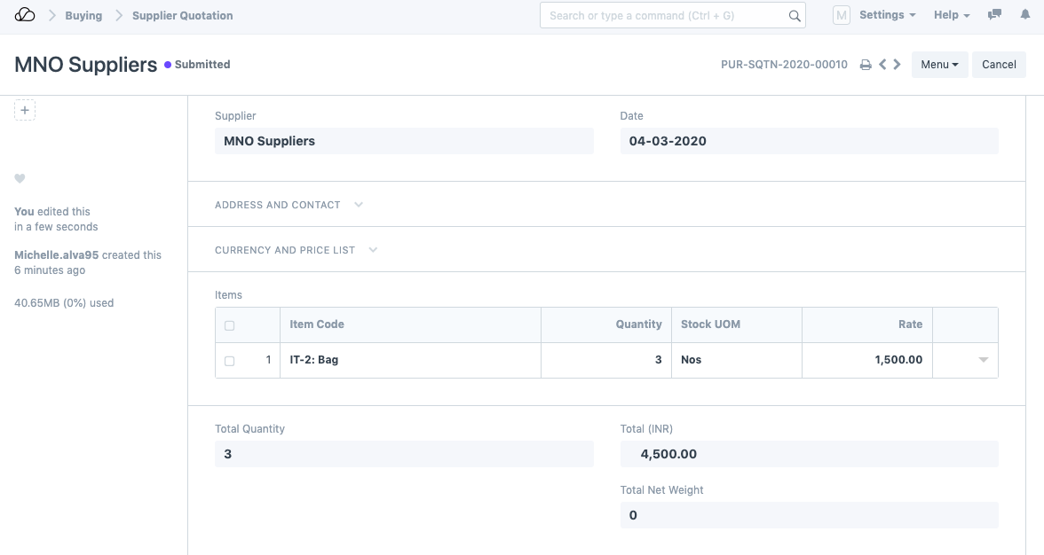Open the chat messages icon

[995, 15]
